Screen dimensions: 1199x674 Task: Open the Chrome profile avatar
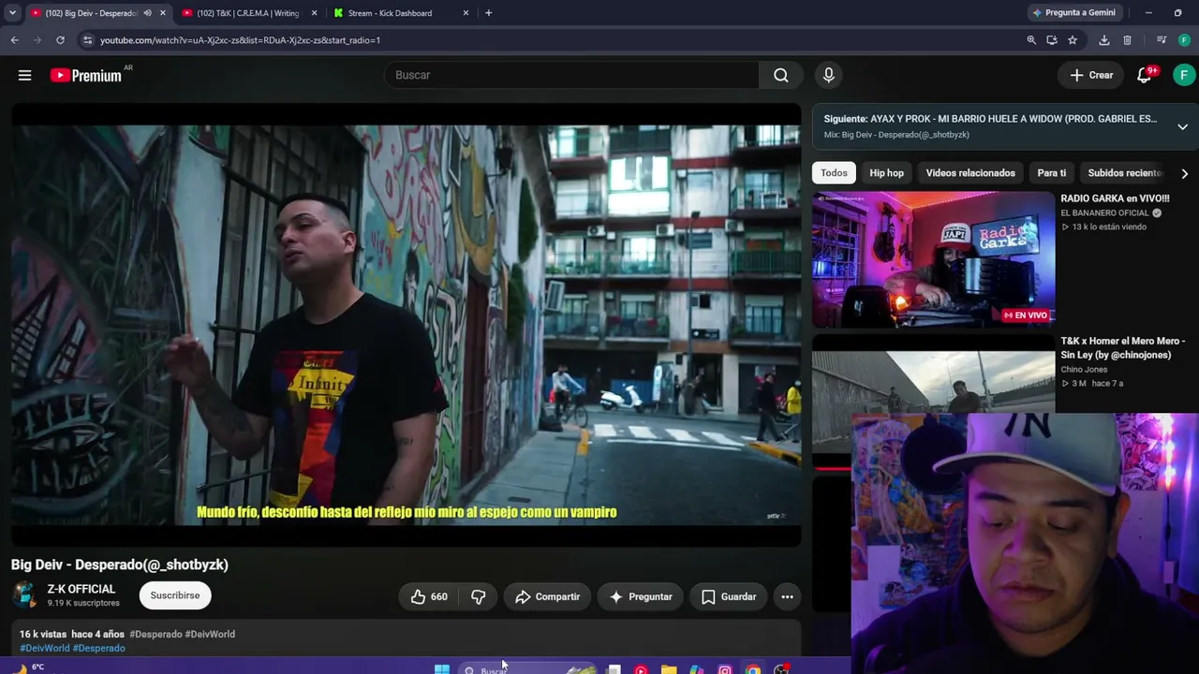coord(1184,40)
